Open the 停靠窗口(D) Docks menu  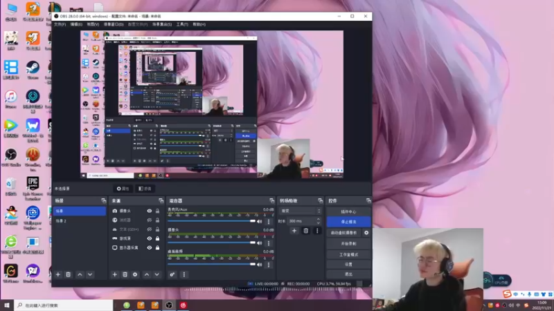pyautogui.click(x=114, y=24)
